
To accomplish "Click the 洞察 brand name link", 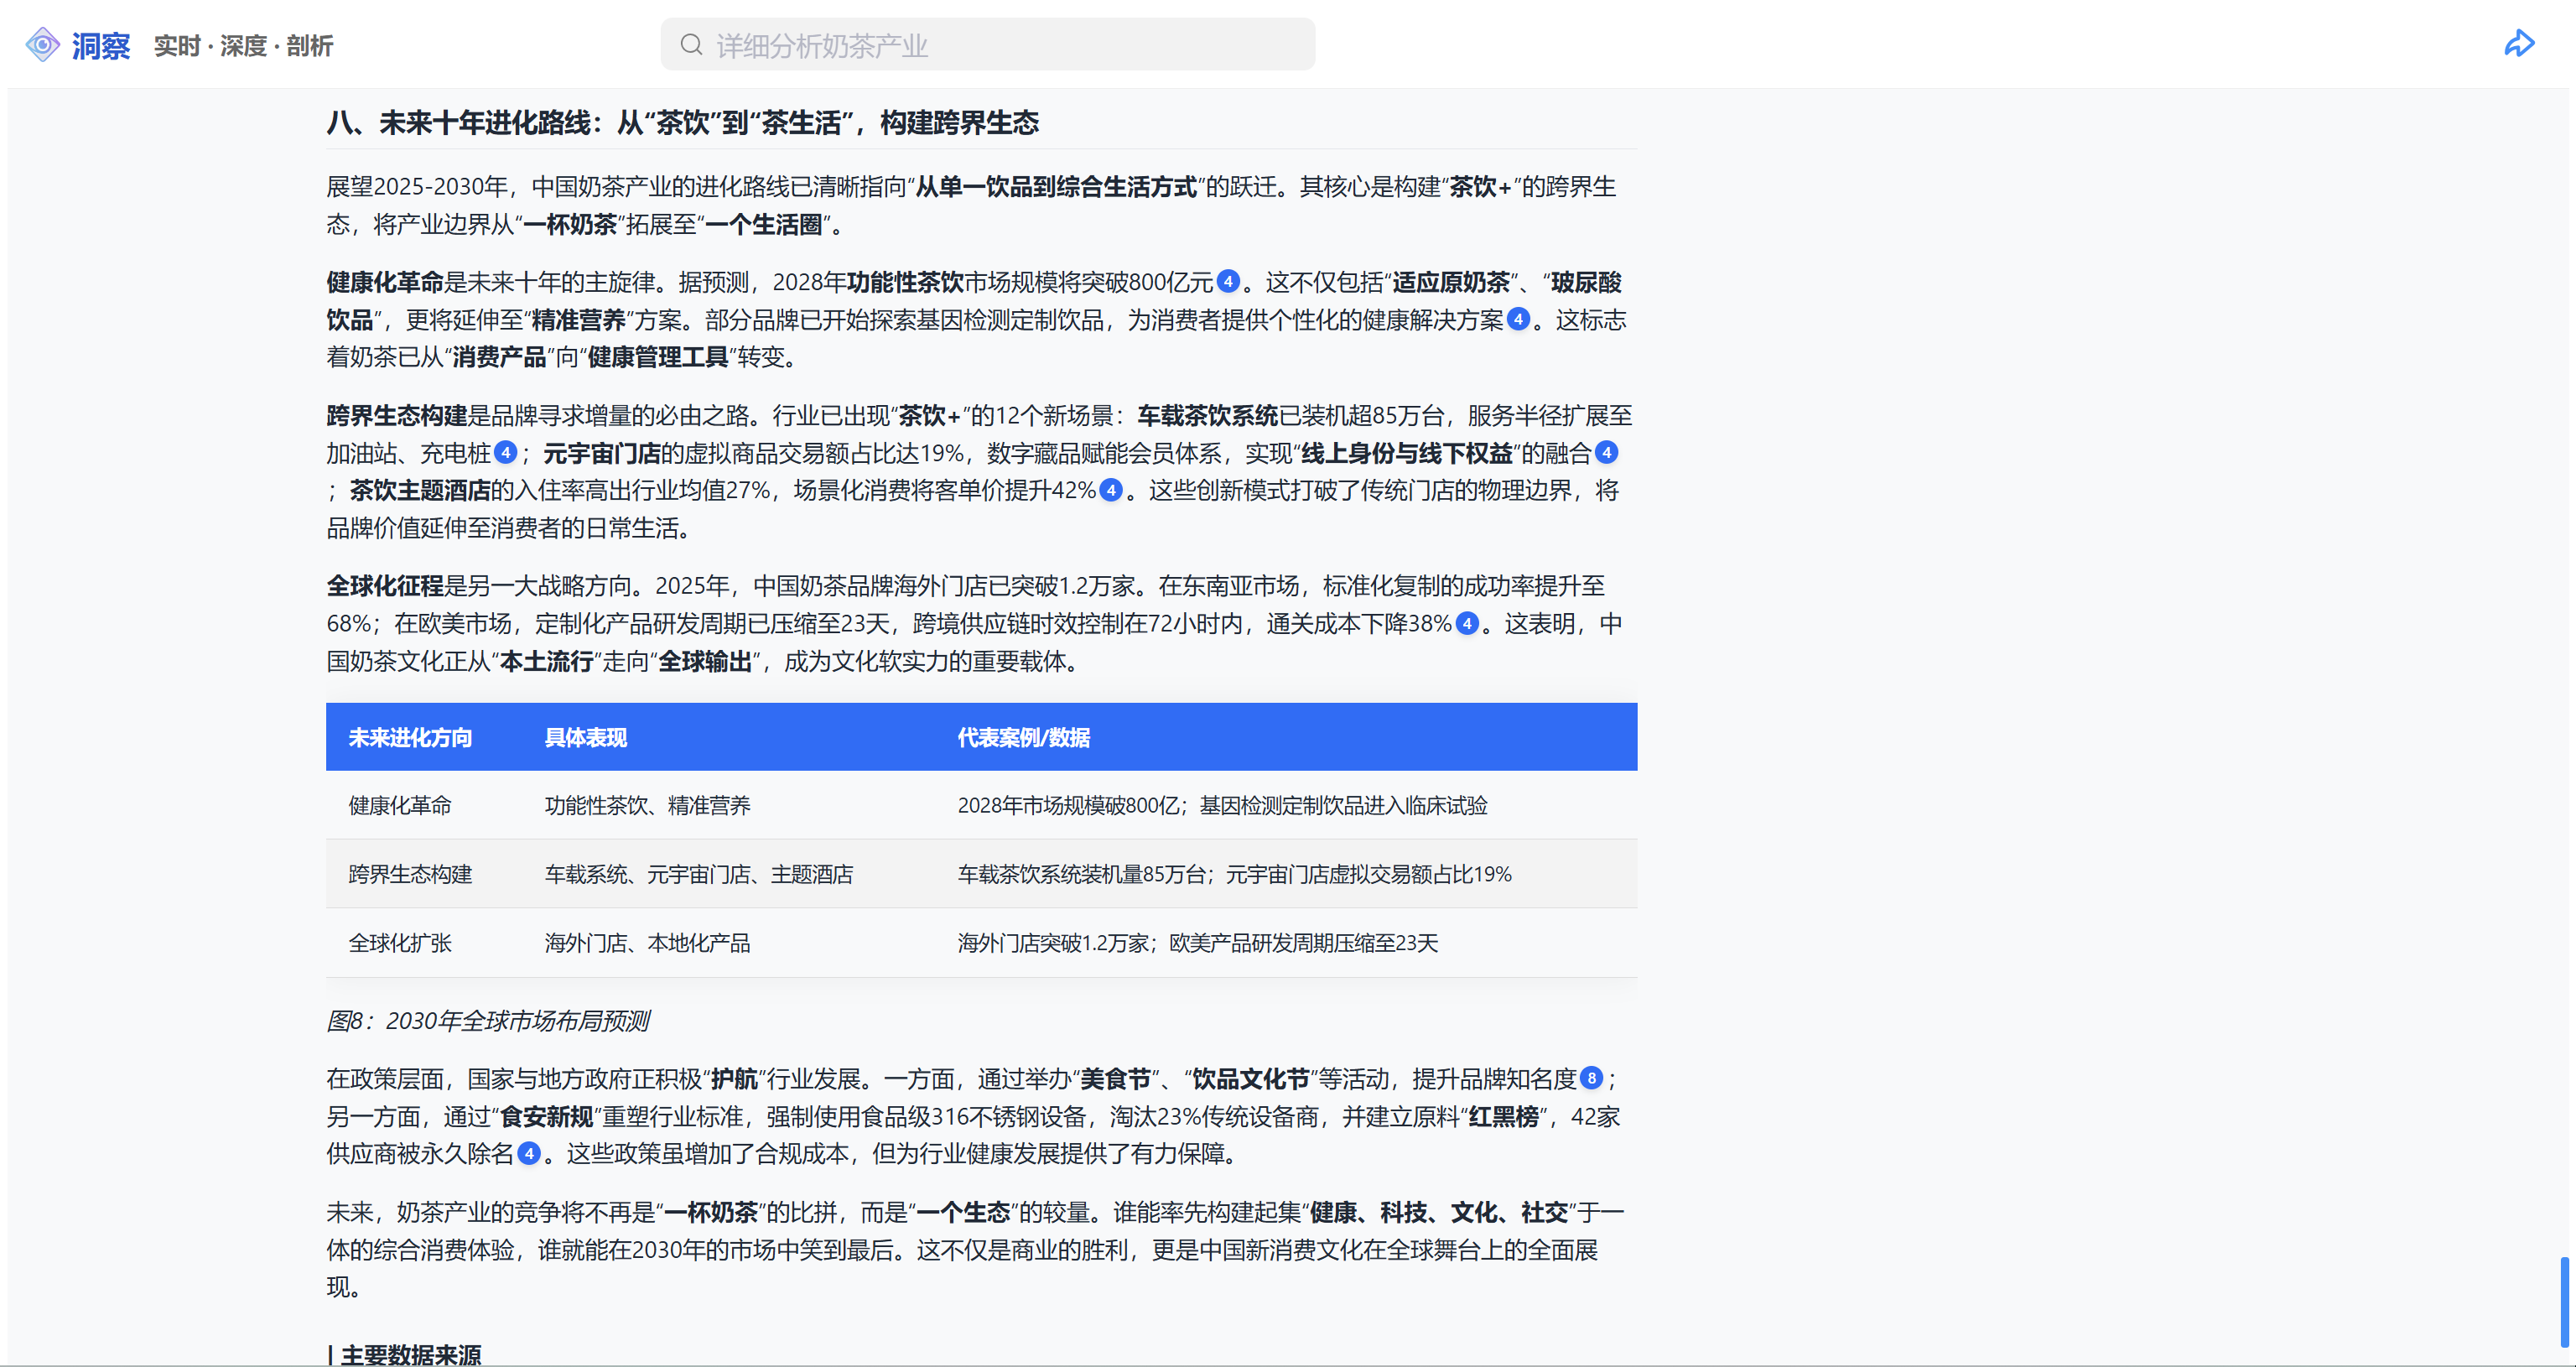I will [x=101, y=46].
